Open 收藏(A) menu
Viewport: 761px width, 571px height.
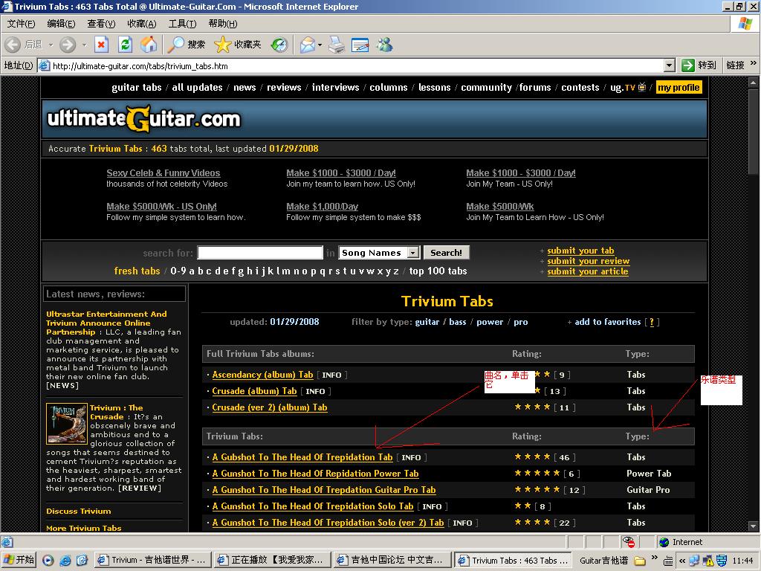[142, 24]
